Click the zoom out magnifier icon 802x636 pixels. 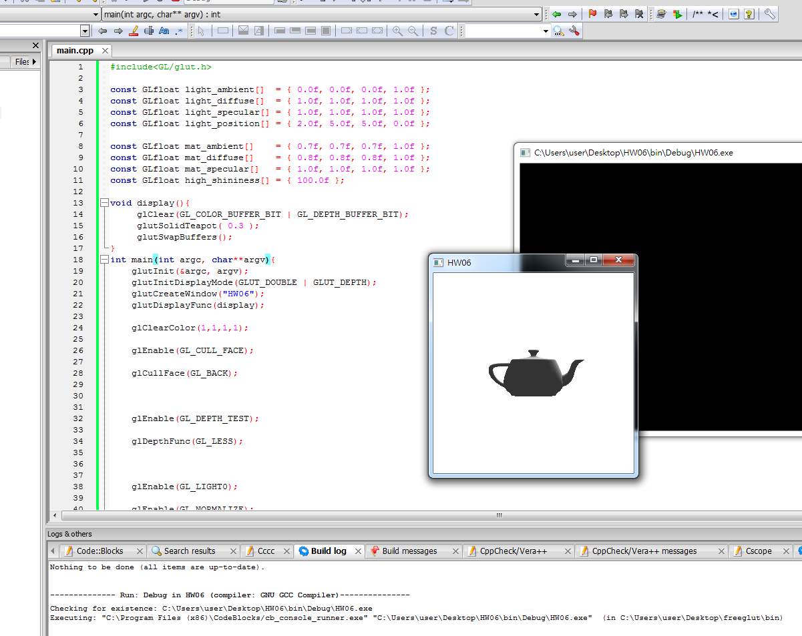413,31
